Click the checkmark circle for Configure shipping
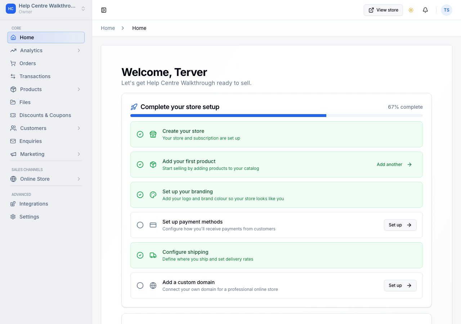 140,255
